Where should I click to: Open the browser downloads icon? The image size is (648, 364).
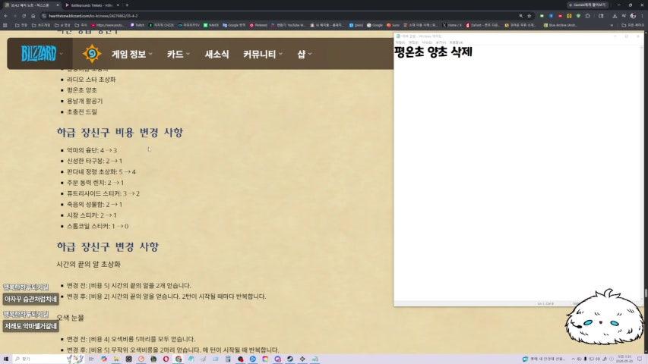615,16
